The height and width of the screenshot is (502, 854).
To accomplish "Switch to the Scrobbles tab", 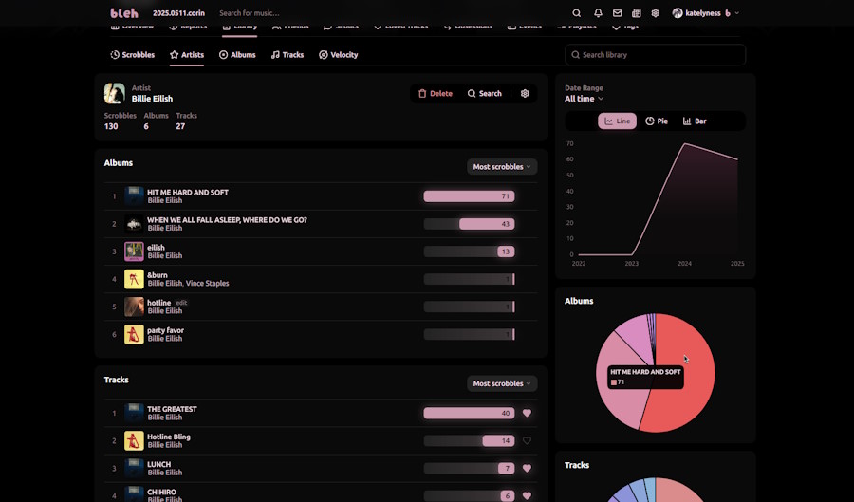I will coord(133,55).
